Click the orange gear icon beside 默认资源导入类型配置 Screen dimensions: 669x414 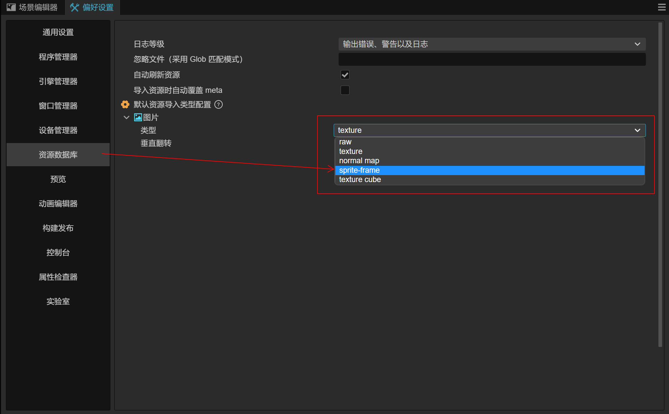tap(125, 104)
